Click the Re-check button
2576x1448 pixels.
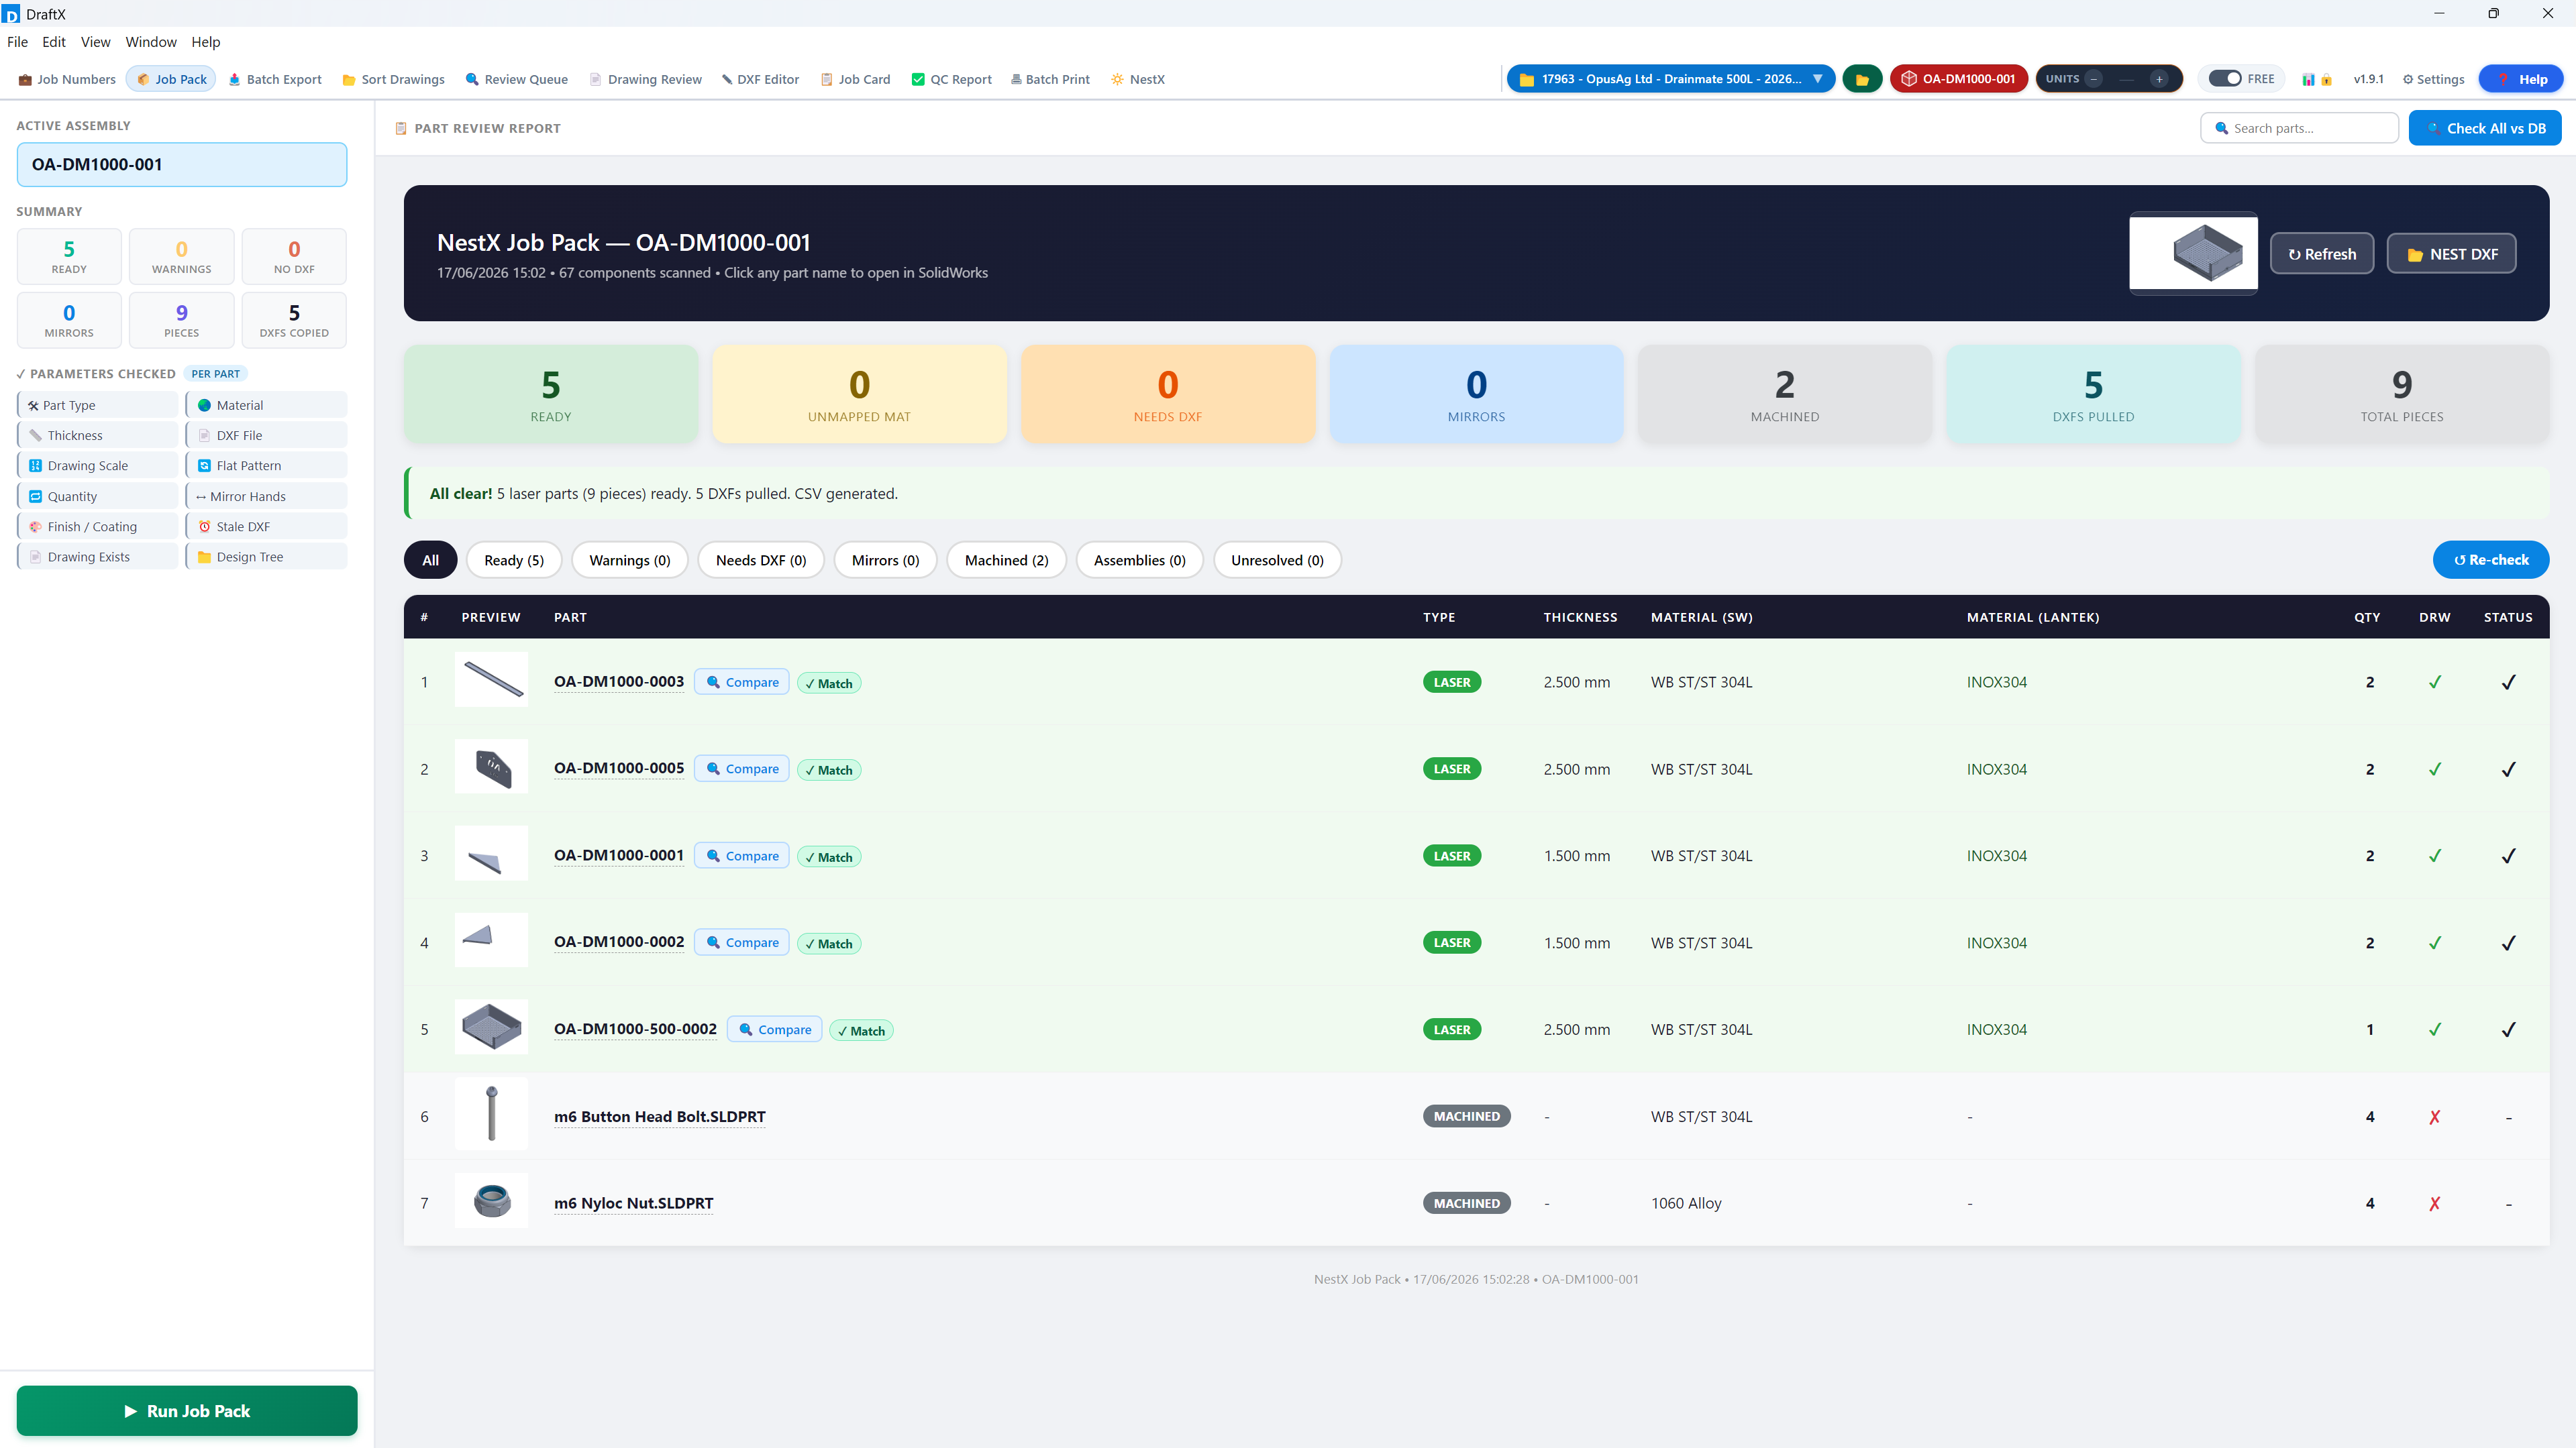(2491, 559)
